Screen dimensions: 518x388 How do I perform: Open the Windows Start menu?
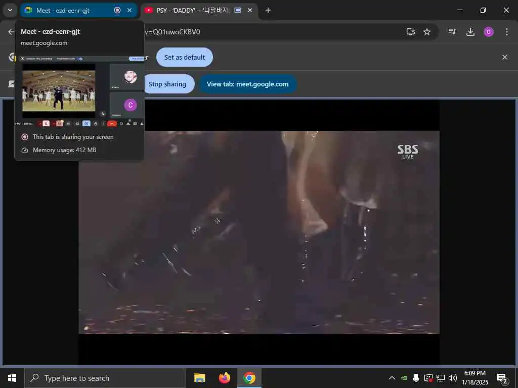12,378
